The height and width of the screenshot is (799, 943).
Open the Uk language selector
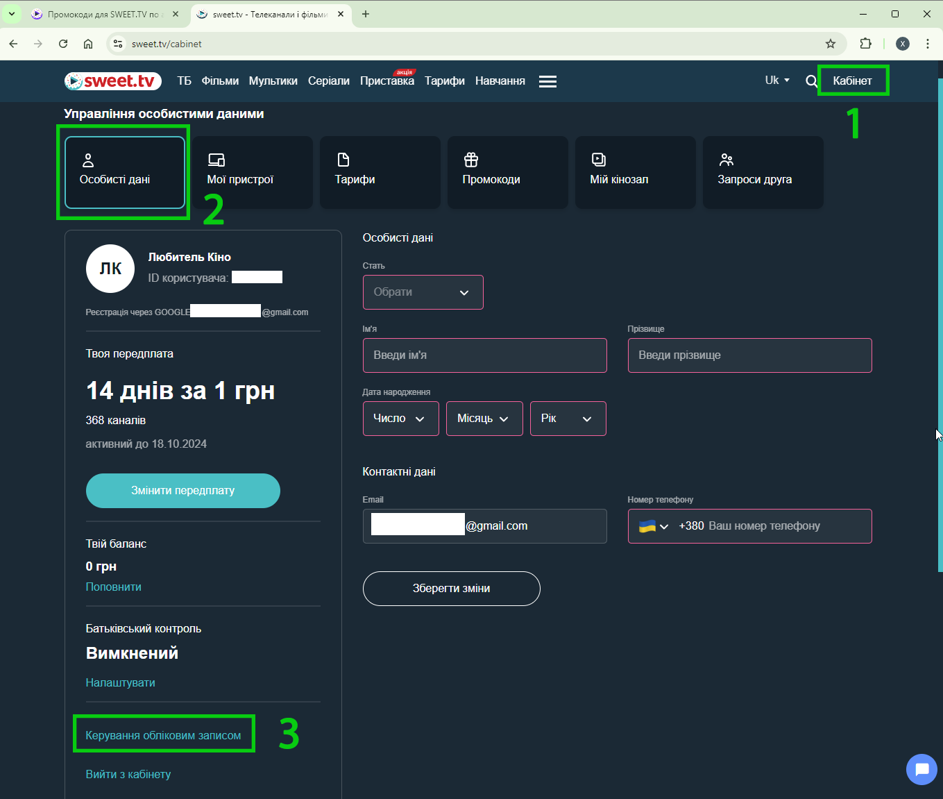pos(776,81)
